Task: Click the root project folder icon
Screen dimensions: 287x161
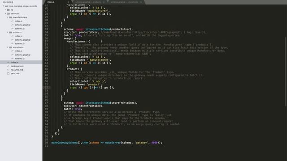Action: (6, 6)
